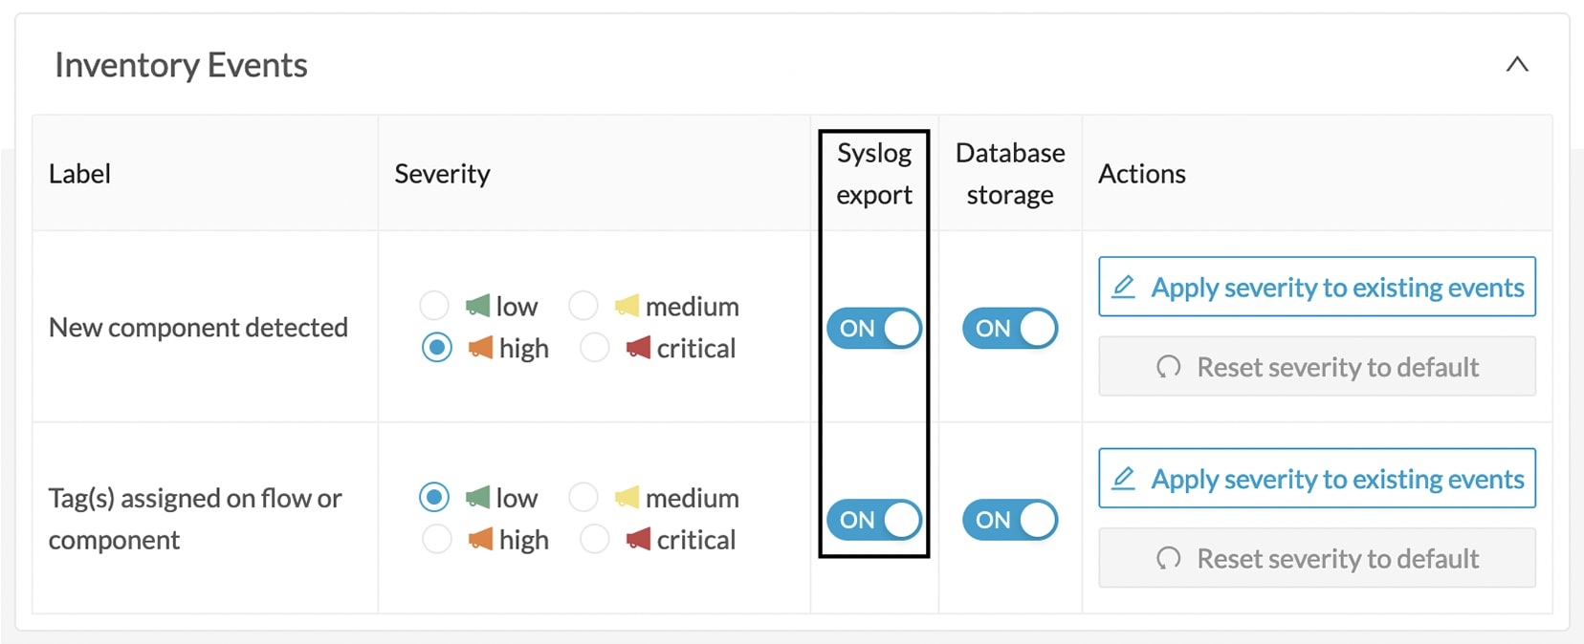Toggle Syslog export for New component detected
Screen dimensions: 1584x644
(x=874, y=328)
